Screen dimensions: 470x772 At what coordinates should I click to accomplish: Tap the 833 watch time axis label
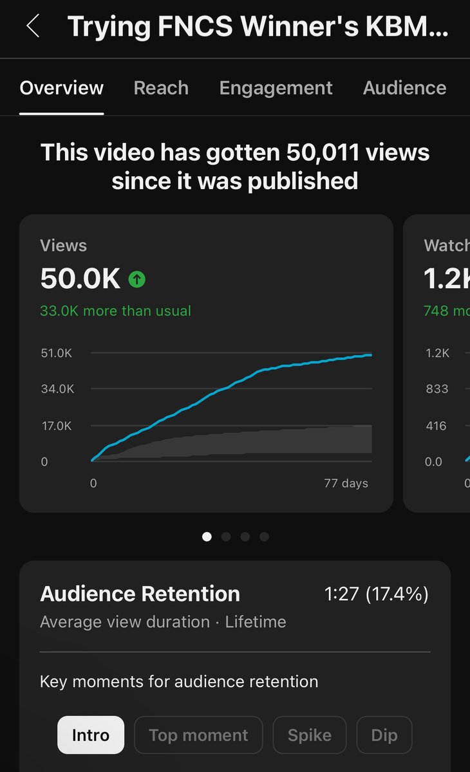[x=436, y=389]
